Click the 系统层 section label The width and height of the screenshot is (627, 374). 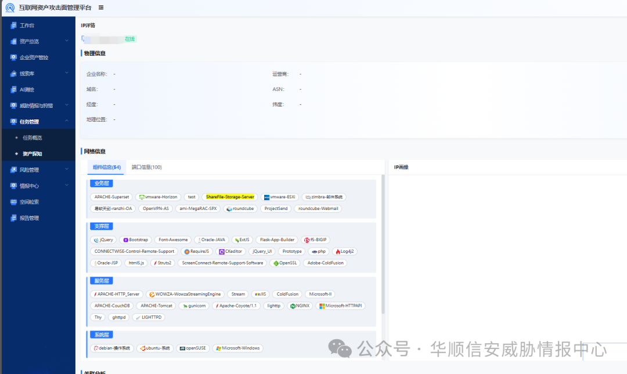(102, 335)
